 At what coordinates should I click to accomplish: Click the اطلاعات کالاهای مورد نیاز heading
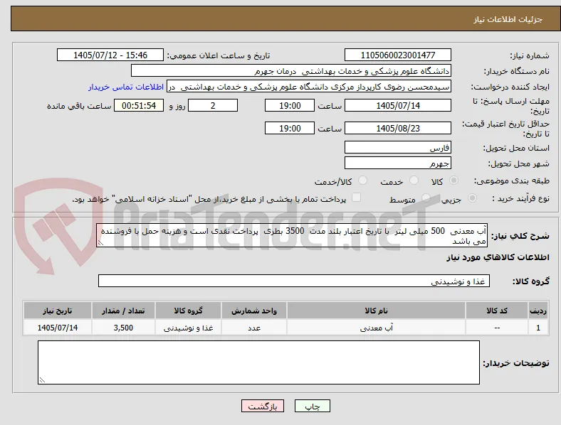click(x=498, y=257)
